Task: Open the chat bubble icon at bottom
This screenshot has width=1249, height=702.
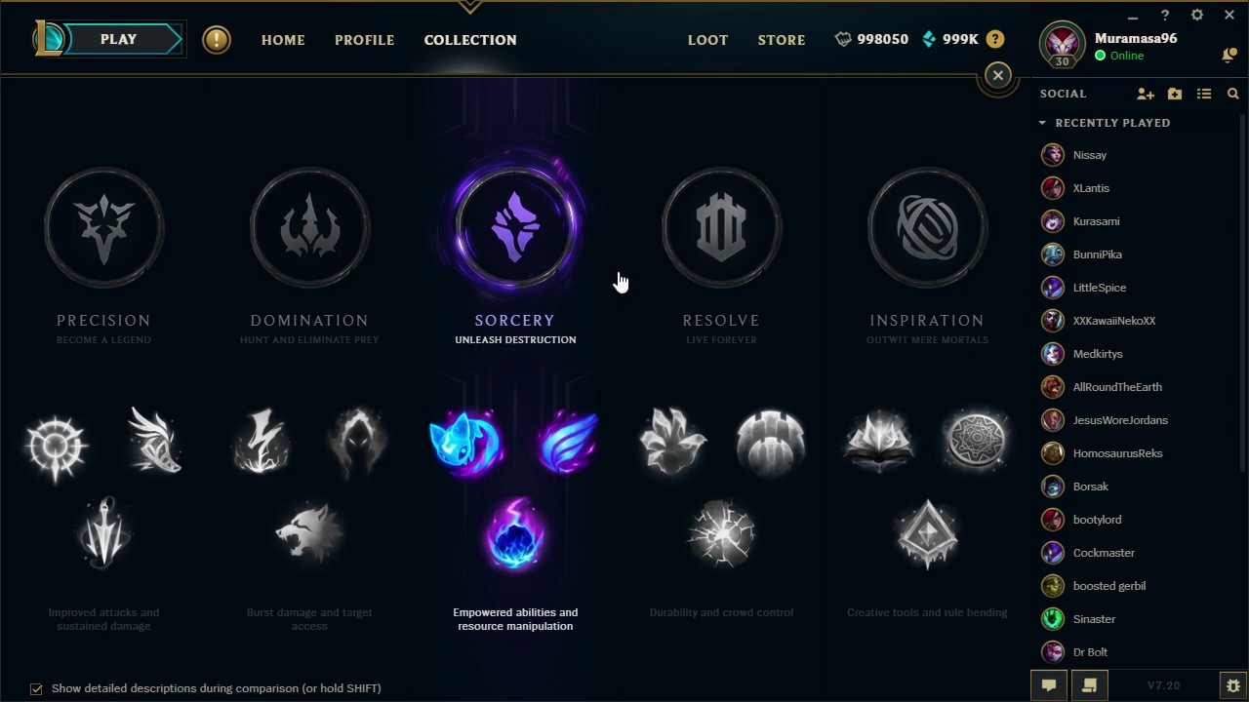Action: (x=1049, y=685)
